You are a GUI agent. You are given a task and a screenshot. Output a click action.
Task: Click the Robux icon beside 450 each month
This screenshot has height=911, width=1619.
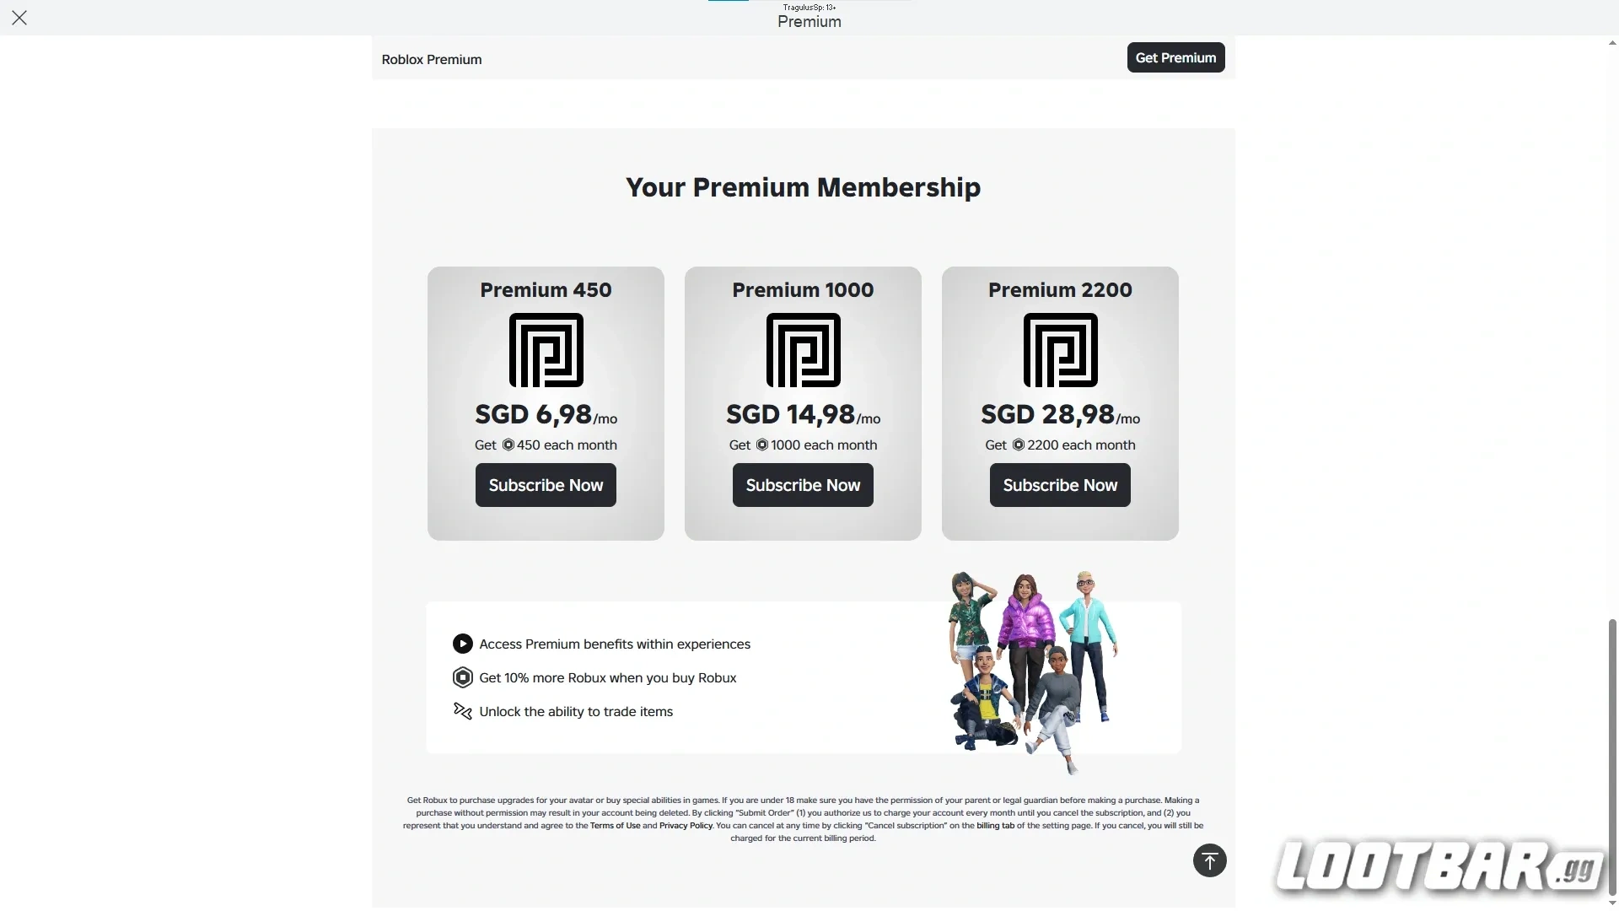point(509,445)
